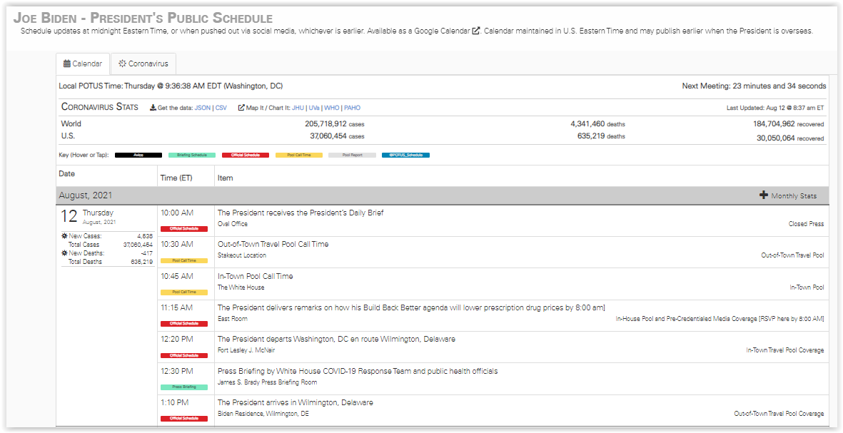Click 'In-Town Pool Call Time' item title
The height and width of the screenshot is (433, 843).
256,276
